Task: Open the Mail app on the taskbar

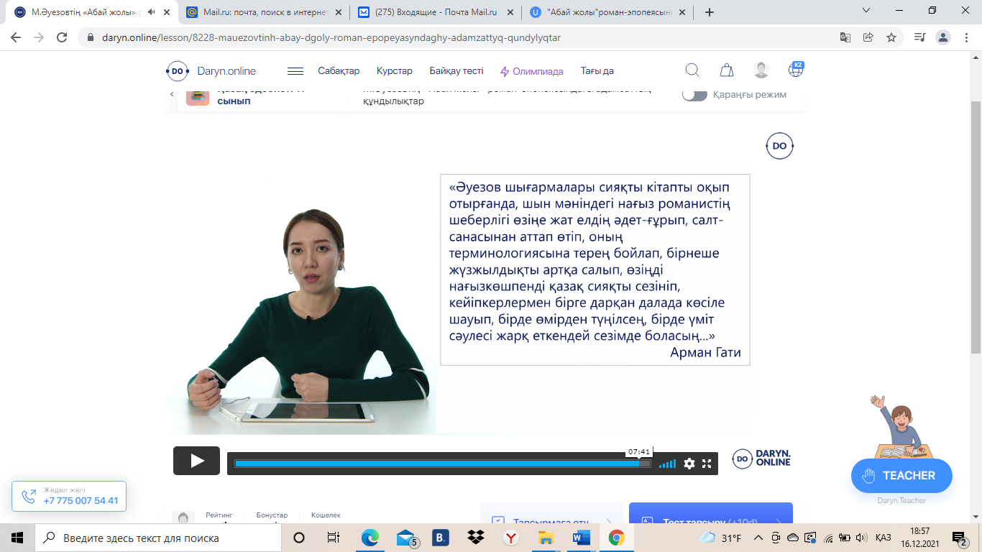Action: 406,538
